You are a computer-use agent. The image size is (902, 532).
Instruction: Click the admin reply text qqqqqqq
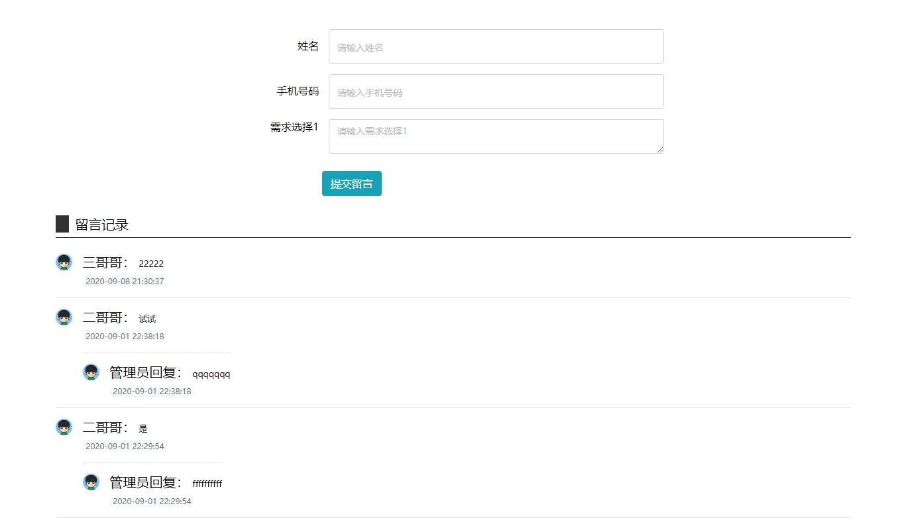tap(211, 374)
